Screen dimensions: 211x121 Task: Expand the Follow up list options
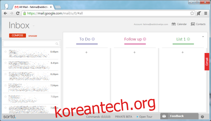pyautogui.click(x=145, y=39)
